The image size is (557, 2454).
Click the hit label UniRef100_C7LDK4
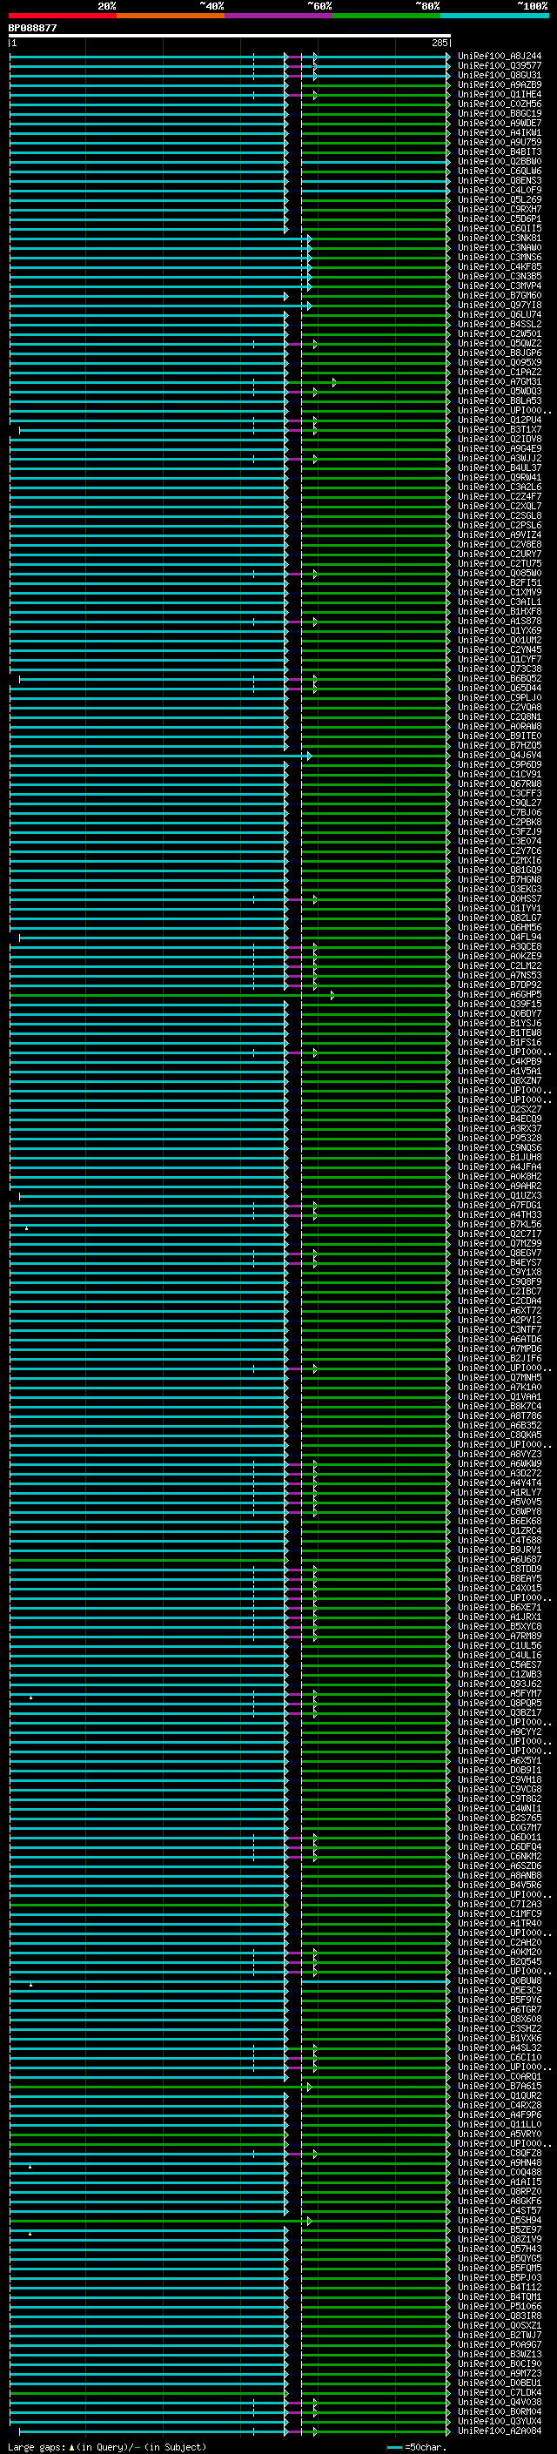(500, 2393)
